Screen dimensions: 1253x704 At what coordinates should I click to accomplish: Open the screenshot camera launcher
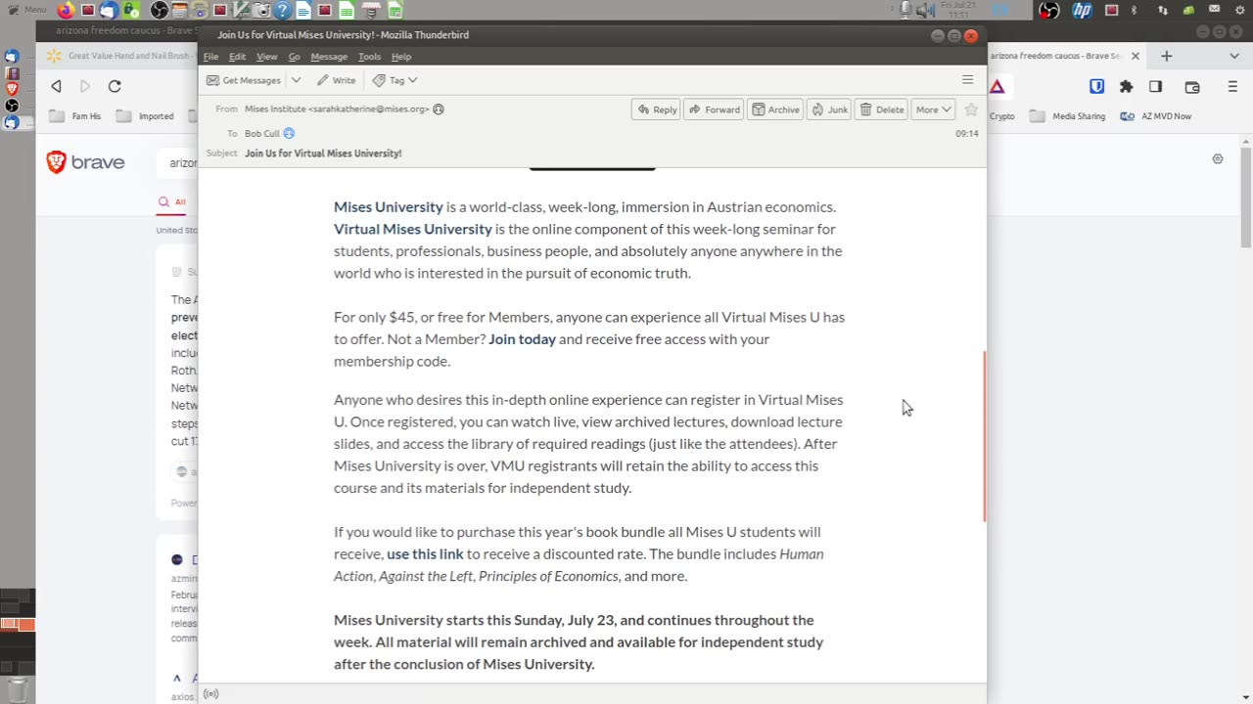coord(261,11)
